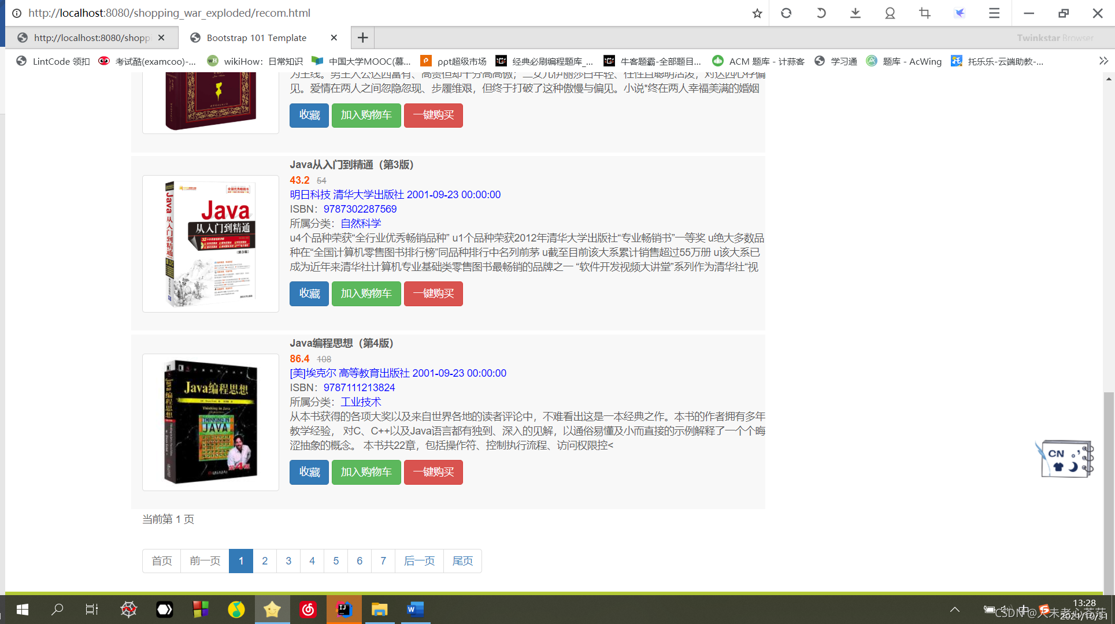Click the 后一页 next page link
The height and width of the screenshot is (624, 1115).
[419, 560]
